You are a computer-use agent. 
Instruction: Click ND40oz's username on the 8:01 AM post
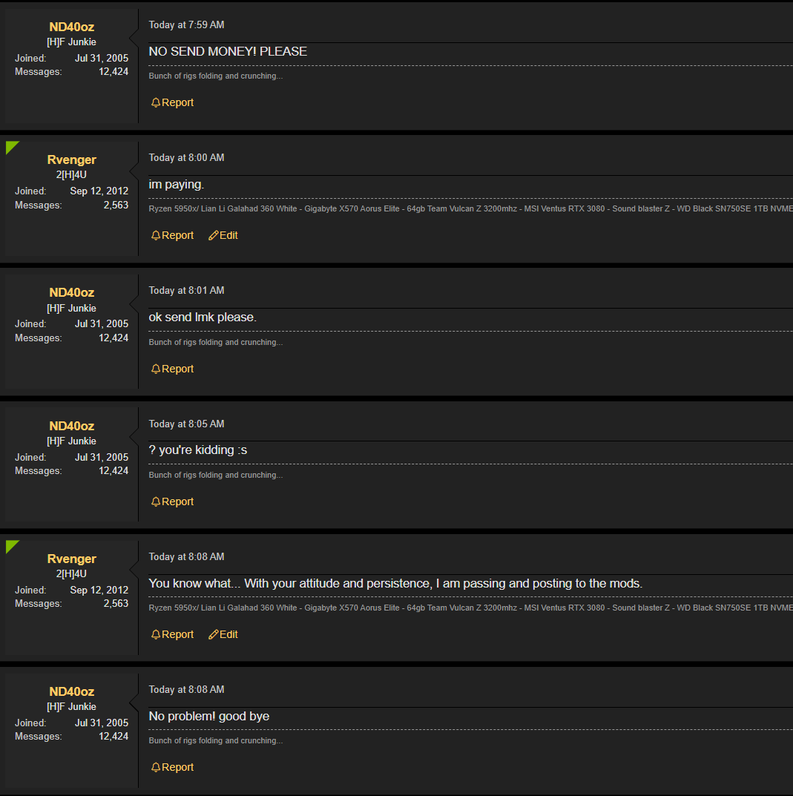(x=71, y=293)
